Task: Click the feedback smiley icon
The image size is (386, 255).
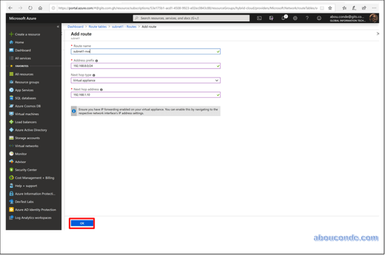Action: [x=319, y=18]
